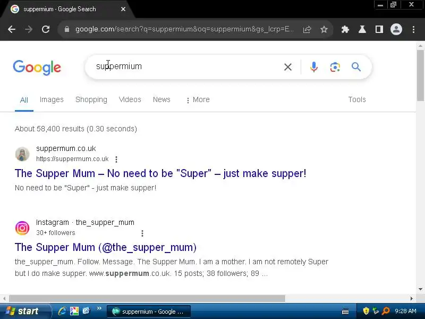425x319 pixels.
Task: Click the colorful quick launch icon
Action: tap(74, 311)
